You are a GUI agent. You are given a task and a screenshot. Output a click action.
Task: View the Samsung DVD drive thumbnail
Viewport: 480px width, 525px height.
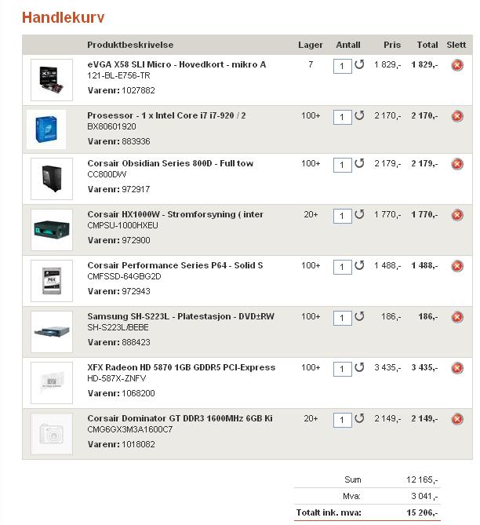point(52,332)
